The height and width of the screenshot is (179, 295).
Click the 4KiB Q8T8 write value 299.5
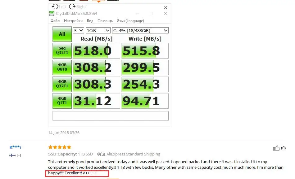145,68
